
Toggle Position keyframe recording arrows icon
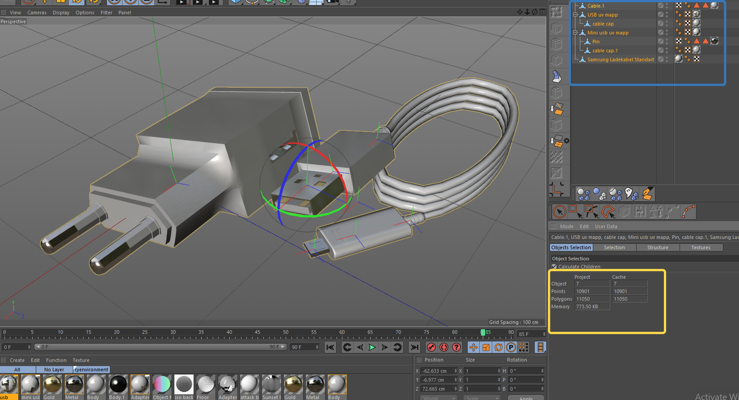(x=473, y=347)
